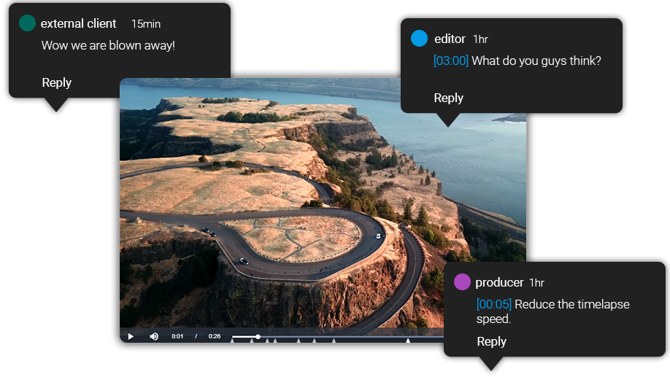Click the total duration 0:26 readout
This screenshot has width=670, height=377.
click(215, 336)
